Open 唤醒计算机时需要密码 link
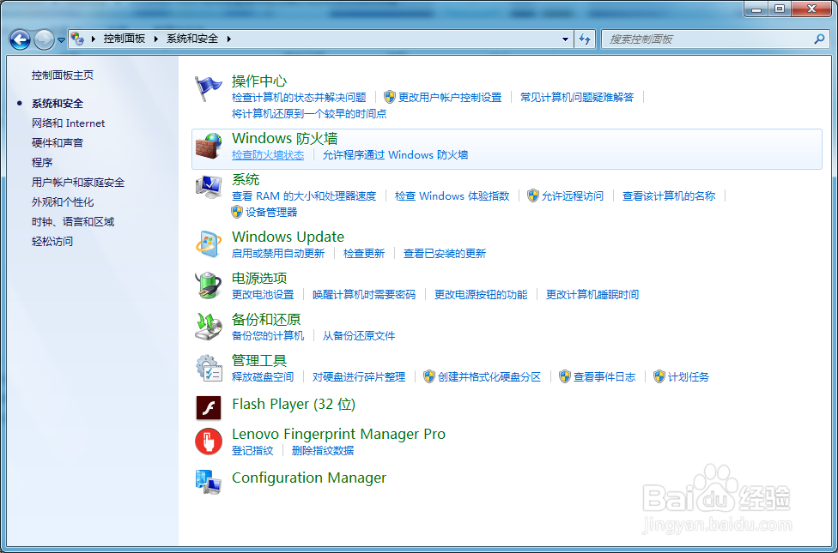This screenshot has height=553, width=838. tap(364, 295)
